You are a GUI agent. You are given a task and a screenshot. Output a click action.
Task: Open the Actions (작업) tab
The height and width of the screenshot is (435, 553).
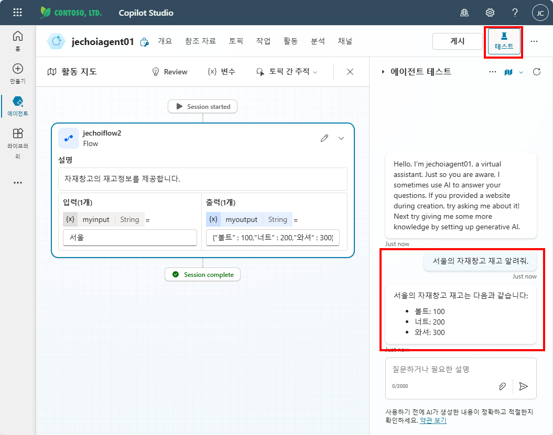[x=263, y=41]
